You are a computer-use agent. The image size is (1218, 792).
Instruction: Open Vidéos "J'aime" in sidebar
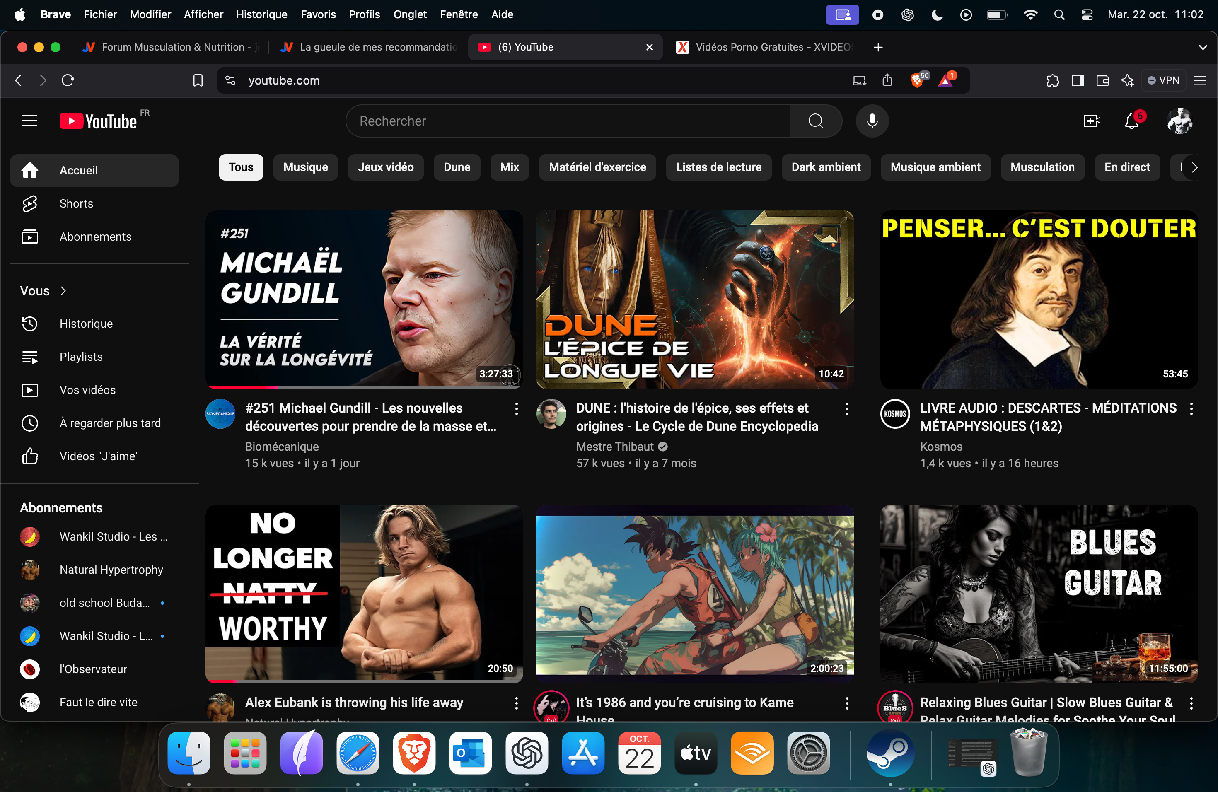(x=94, y=456)
